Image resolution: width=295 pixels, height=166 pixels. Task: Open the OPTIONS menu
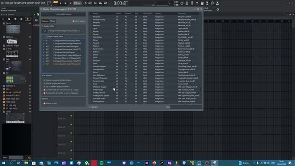(31, 3)
